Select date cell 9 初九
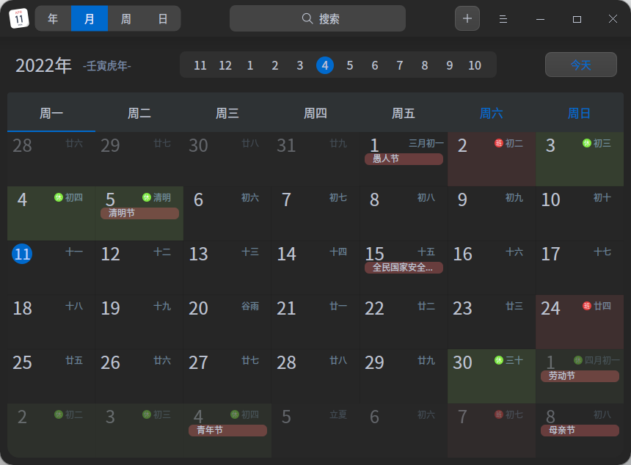The image size is (631, 465). click(492, 213)
